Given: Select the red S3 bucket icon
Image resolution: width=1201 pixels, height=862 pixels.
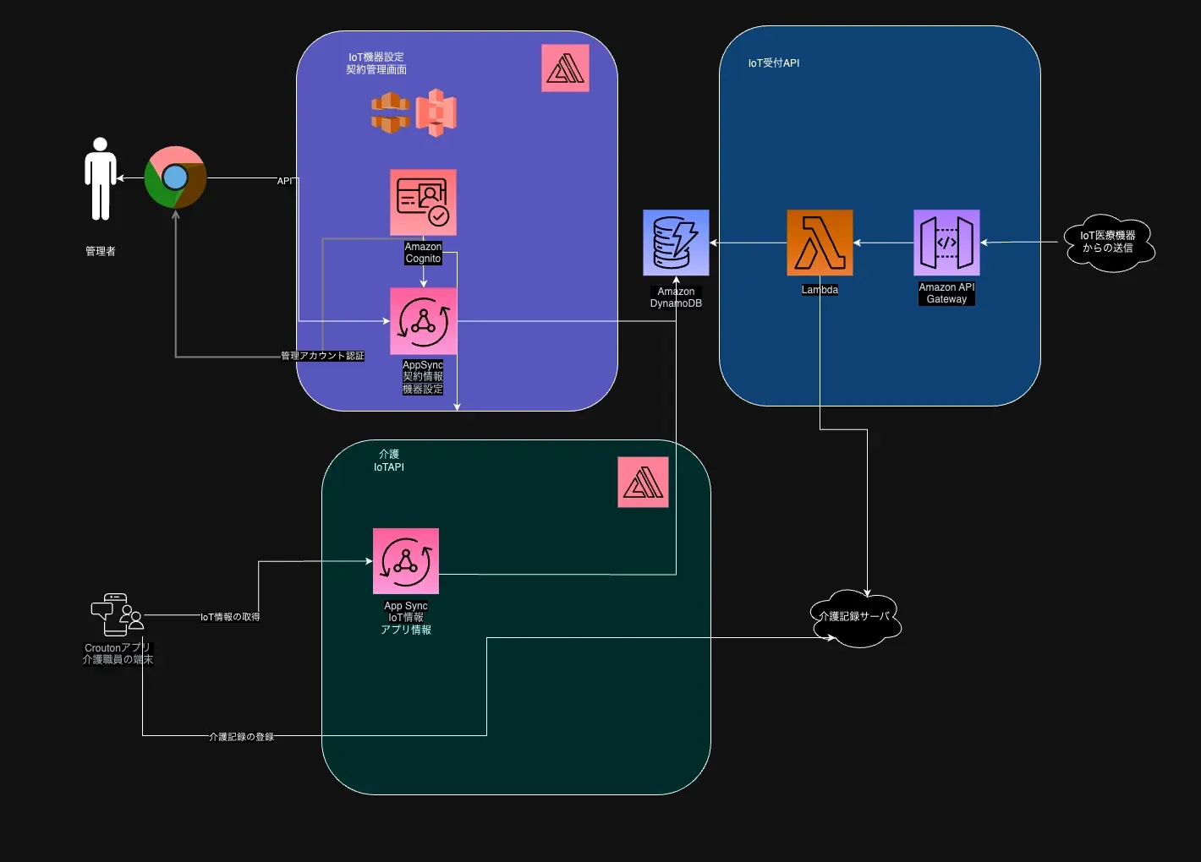Looking at the screenshot, I should point(436,112).
